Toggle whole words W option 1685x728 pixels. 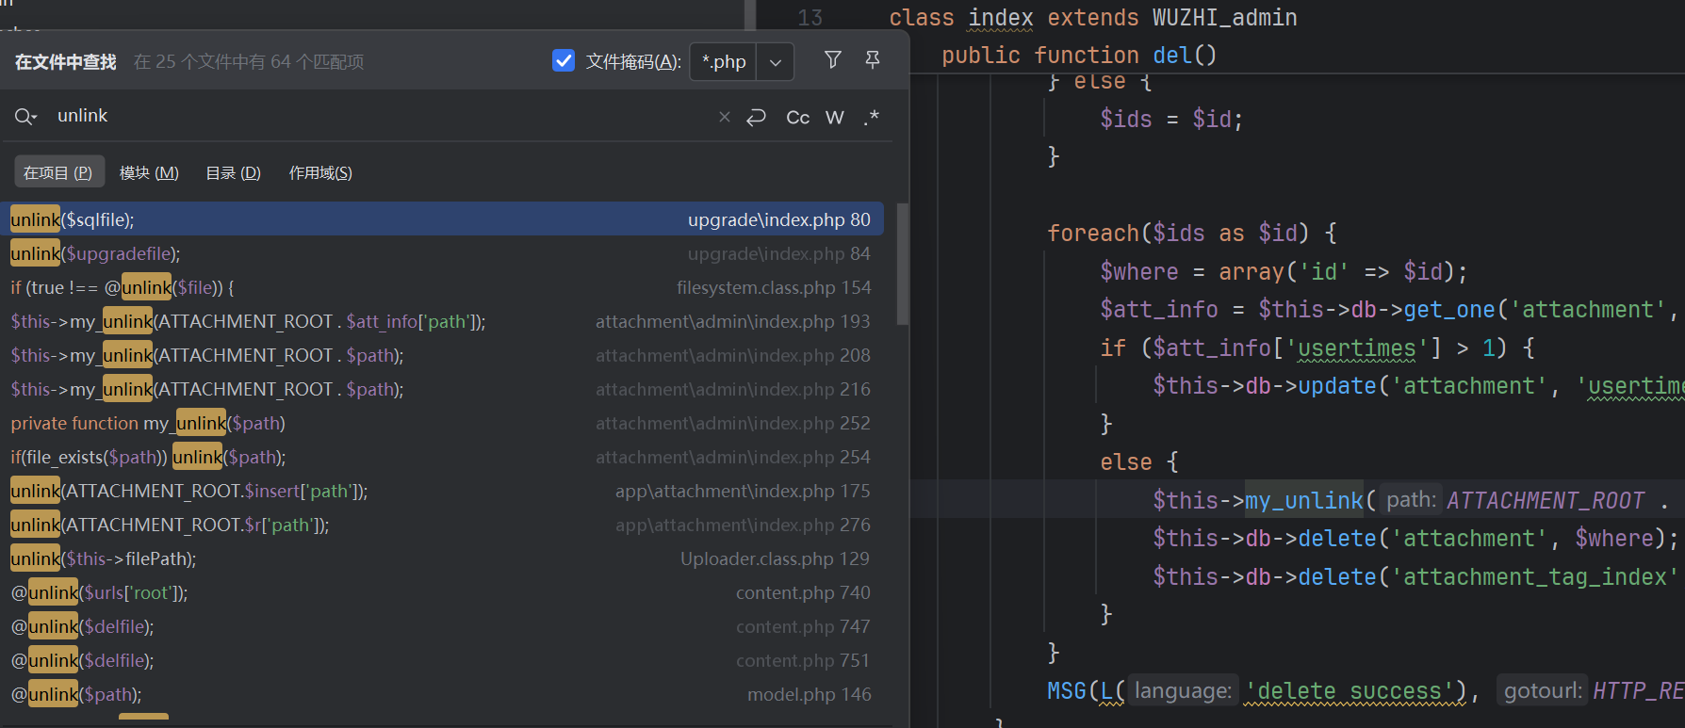834,117
